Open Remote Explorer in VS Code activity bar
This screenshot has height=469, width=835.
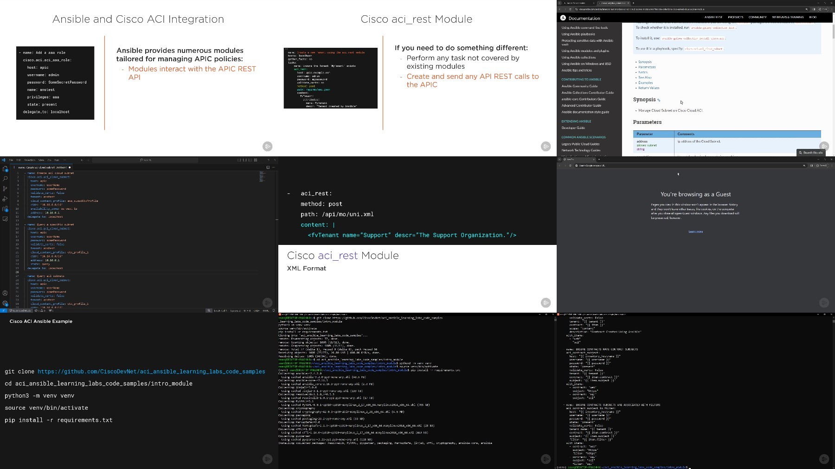click(x=5, y=219)
